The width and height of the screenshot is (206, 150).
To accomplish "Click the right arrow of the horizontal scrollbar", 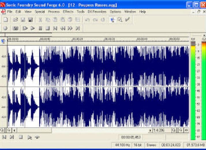I will (x=150, y=130).
